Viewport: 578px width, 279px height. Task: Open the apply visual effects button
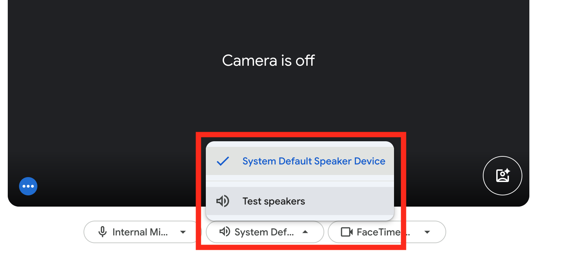point(502,176)
